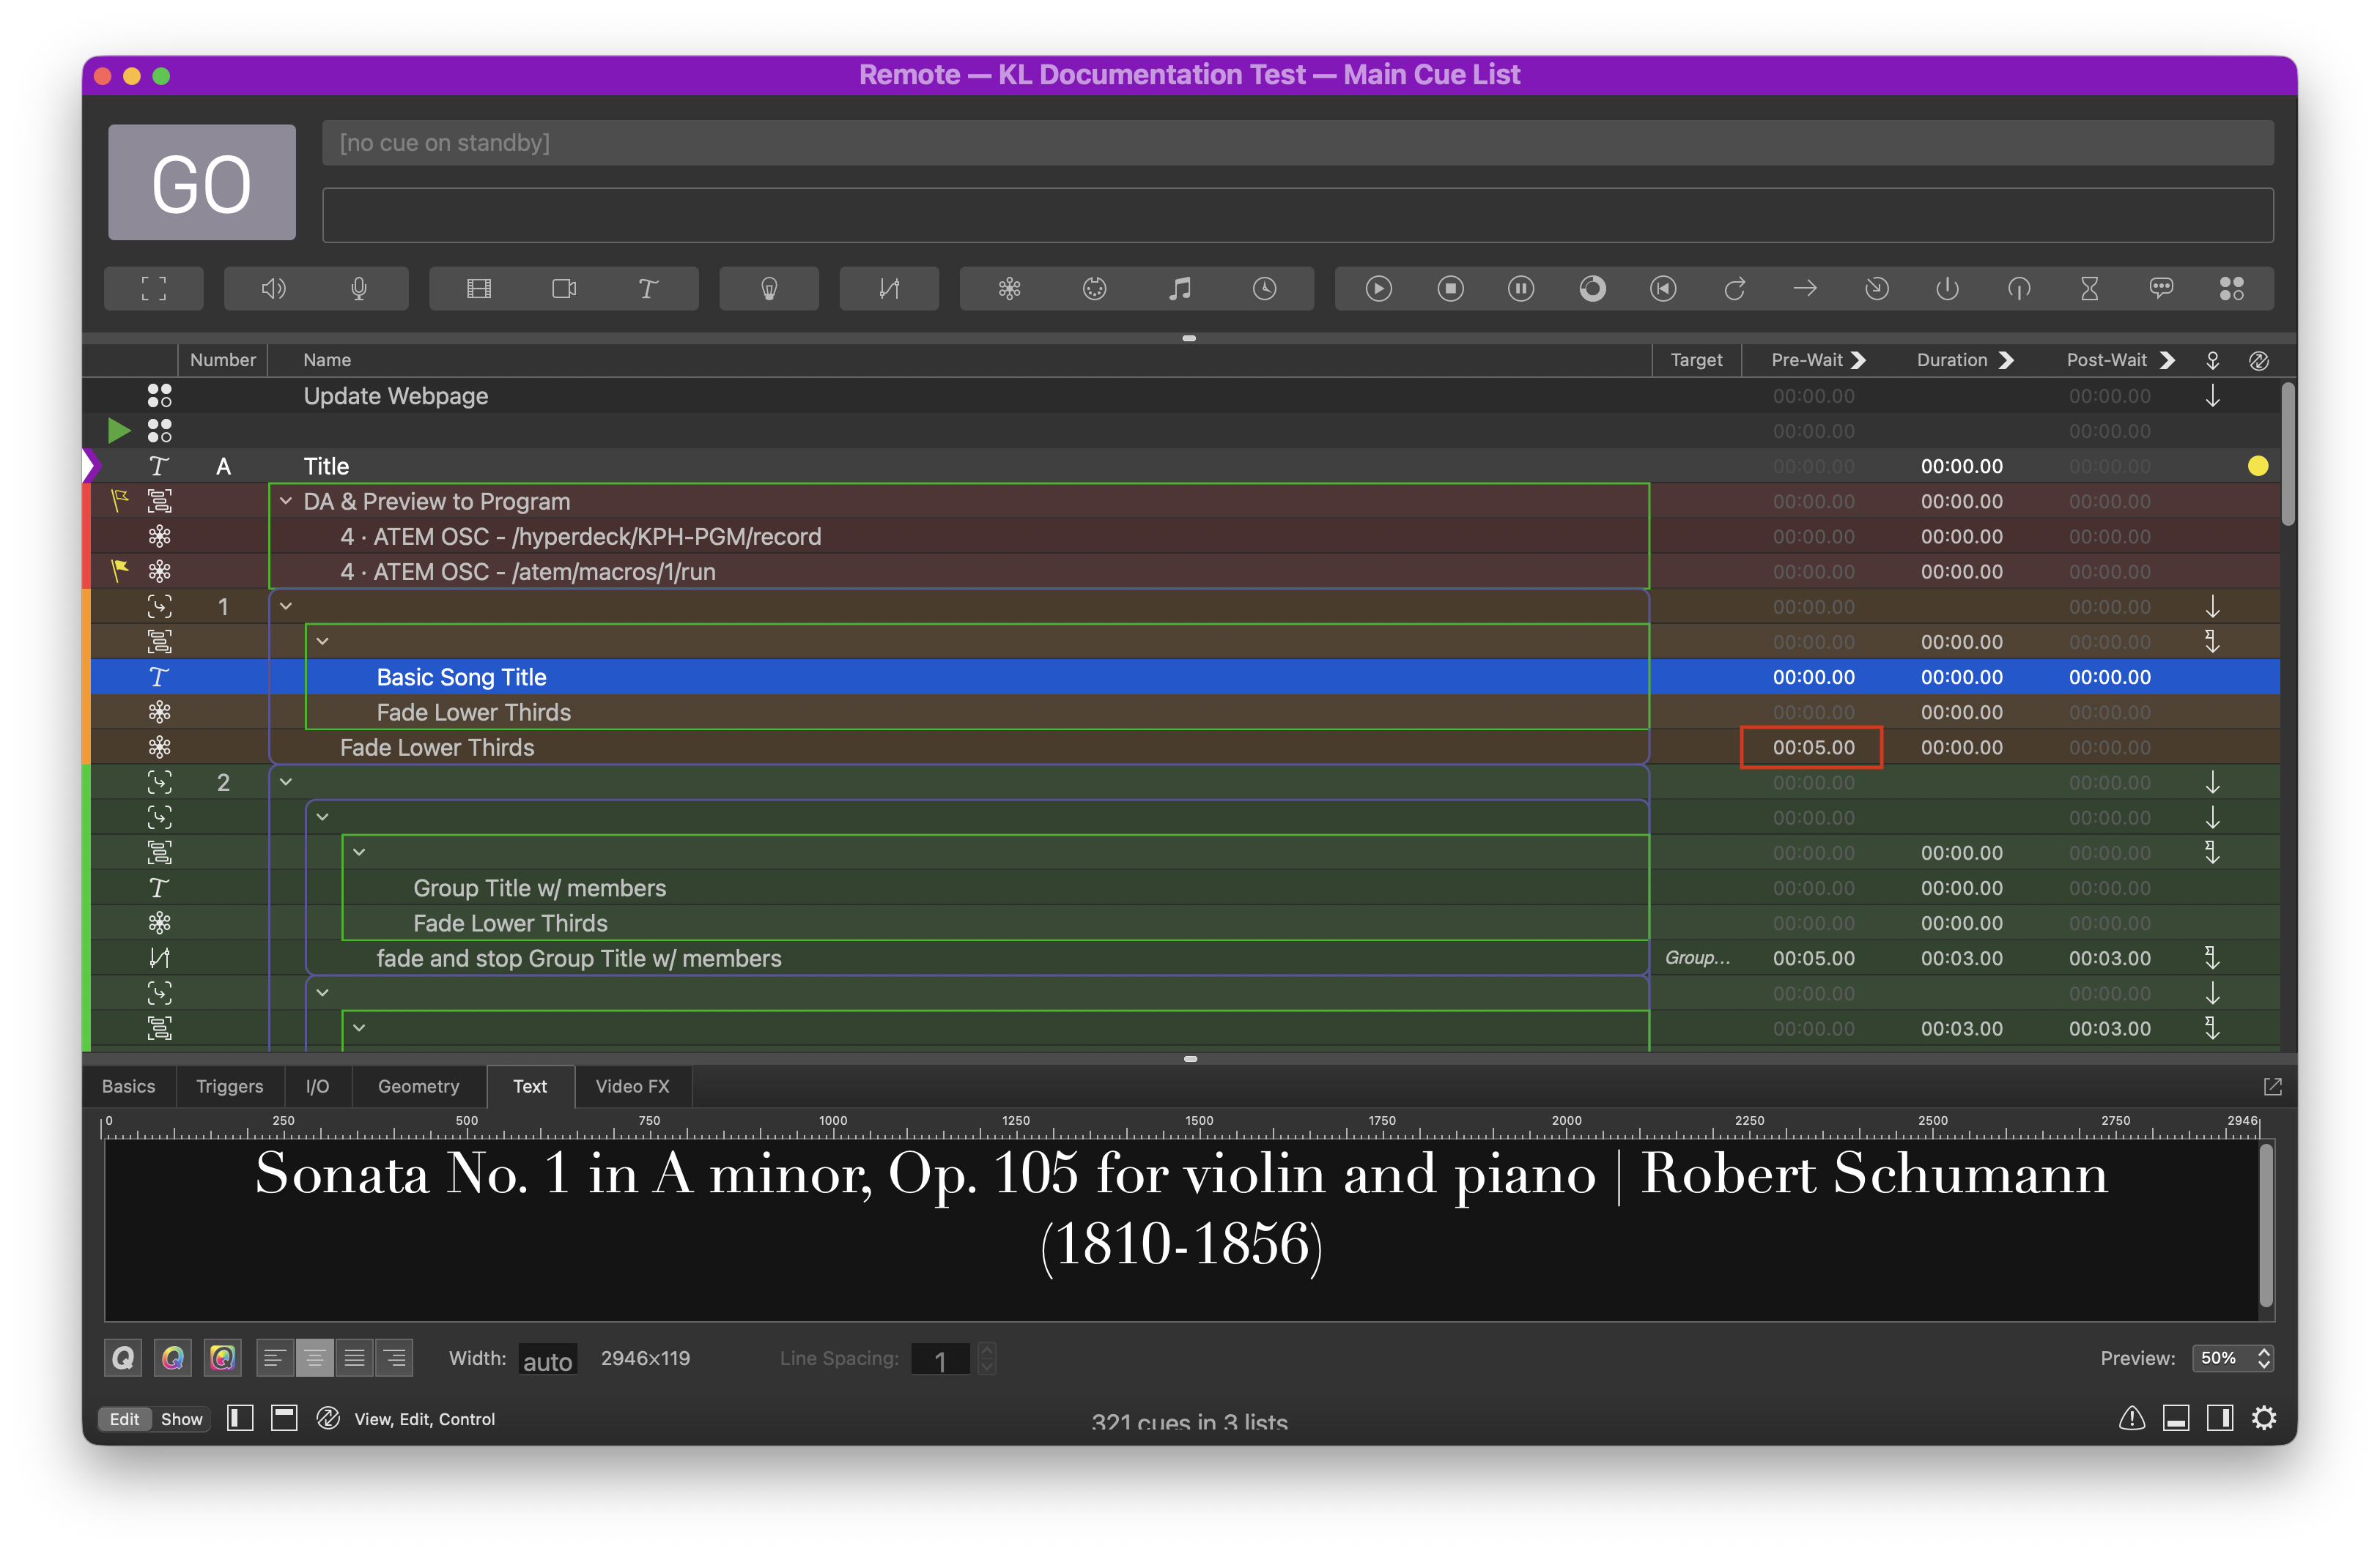Switch to Show mode
This screenshot has width=2380, height=1554.
tap(181, 1419)
